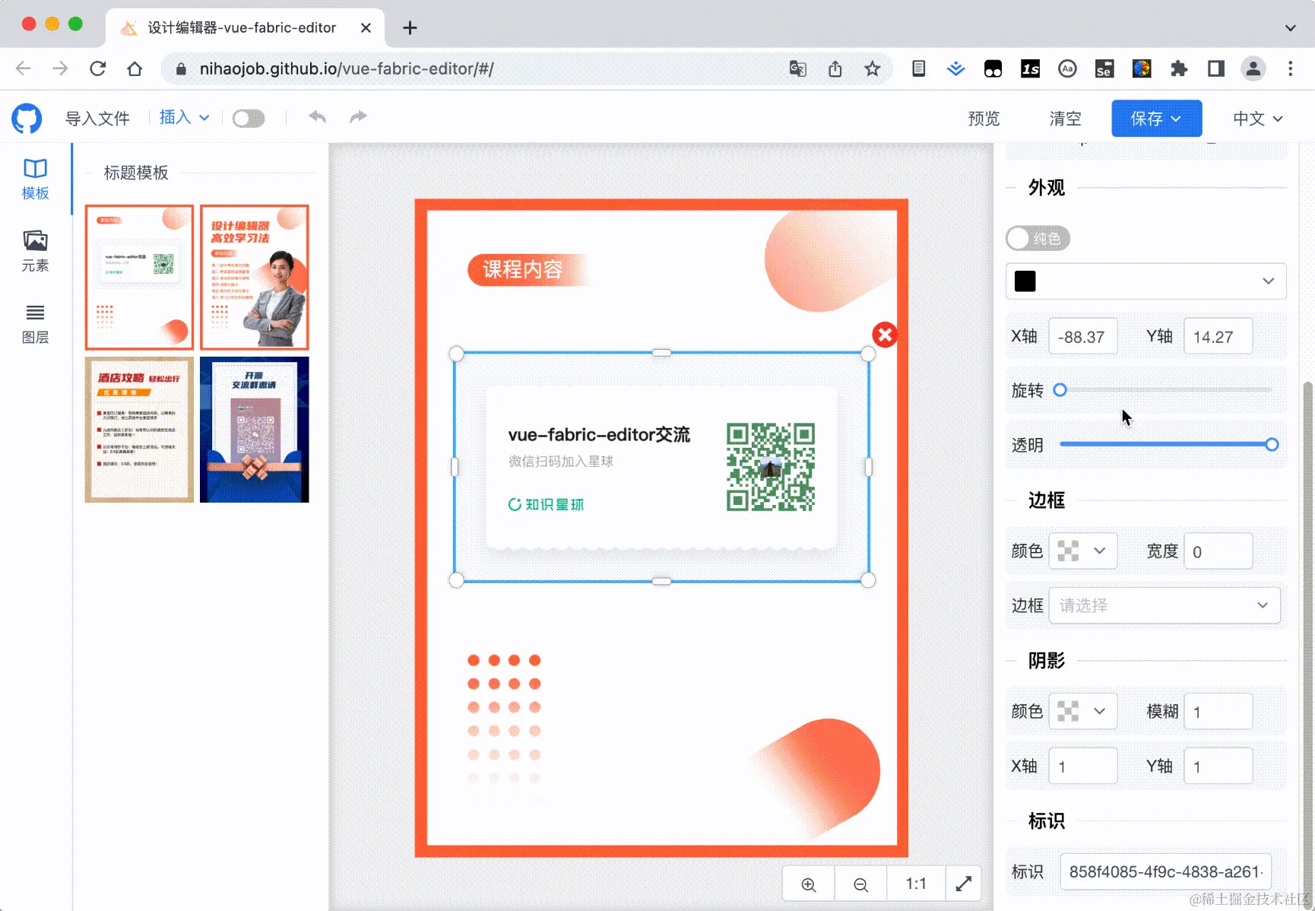Click the zoom in magnifier icon

(x=809, y=884)
